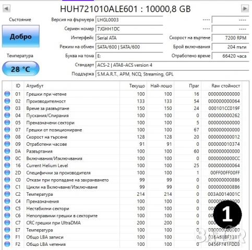Click status icon for Отработени часове
This screenshot has height=250, width=252.
[7, 144]
